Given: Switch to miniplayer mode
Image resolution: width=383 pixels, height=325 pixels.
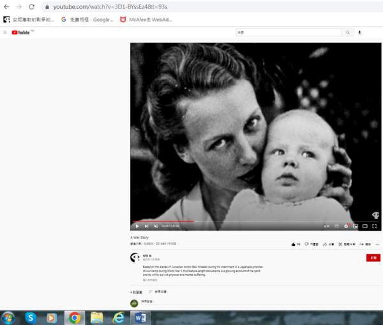Looking at the screenshot, I should 356,226.
